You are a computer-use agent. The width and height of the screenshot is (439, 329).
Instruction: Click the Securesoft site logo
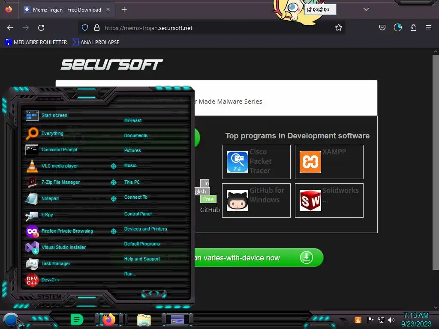112,65
